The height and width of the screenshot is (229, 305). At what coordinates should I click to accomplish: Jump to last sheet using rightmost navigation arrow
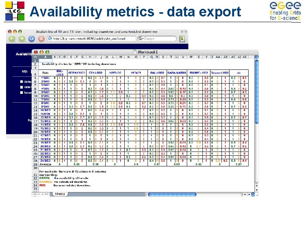(46, 194)
